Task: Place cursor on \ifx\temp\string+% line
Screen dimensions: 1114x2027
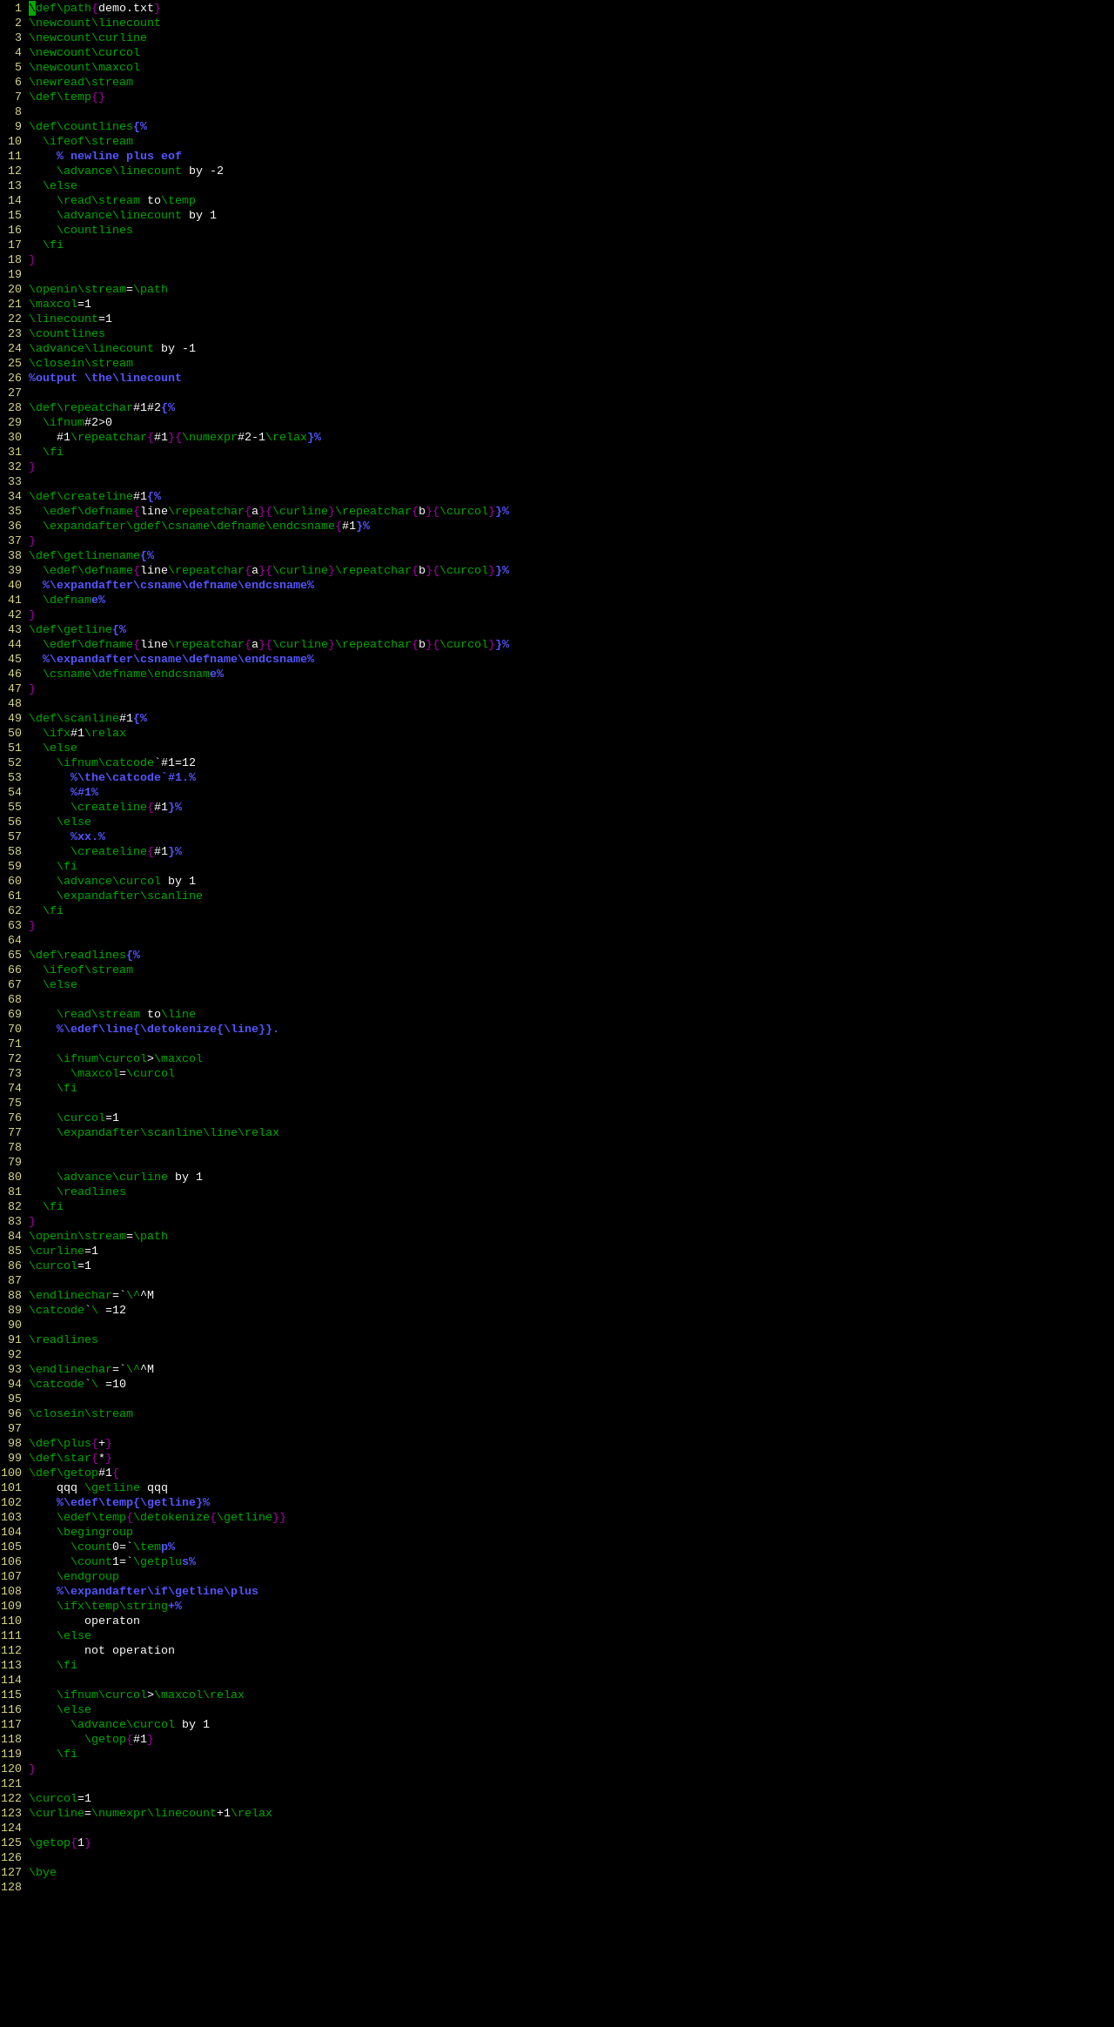Action: pos(119,1606)
